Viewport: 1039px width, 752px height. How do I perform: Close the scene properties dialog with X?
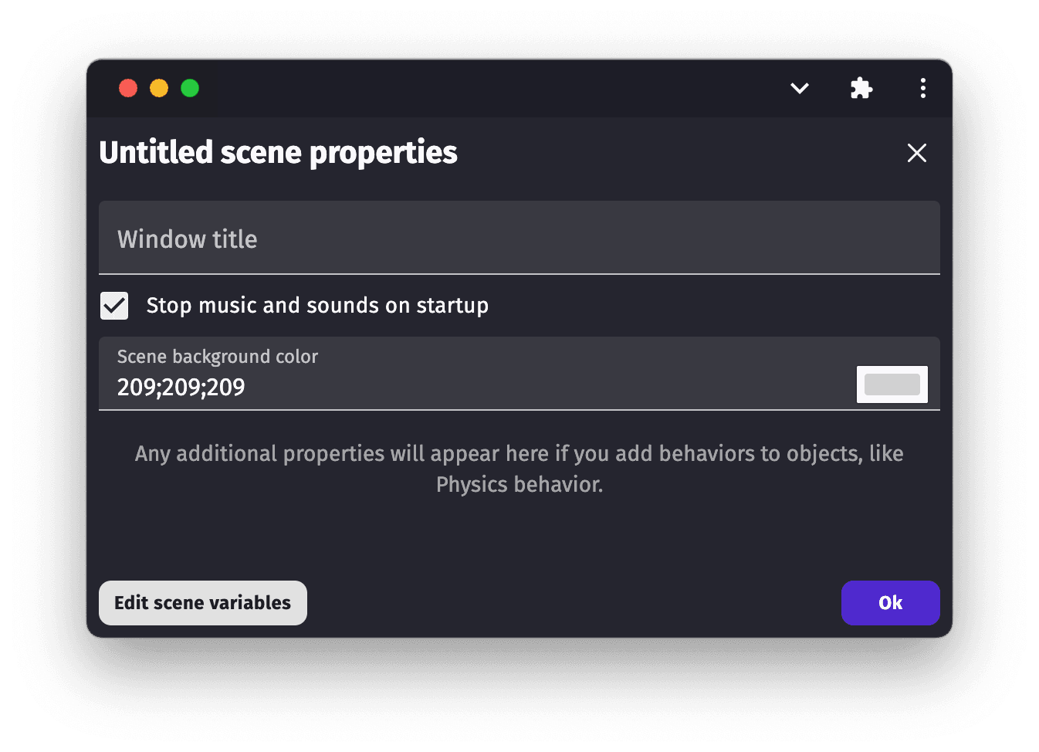click(x=916, y=153)
